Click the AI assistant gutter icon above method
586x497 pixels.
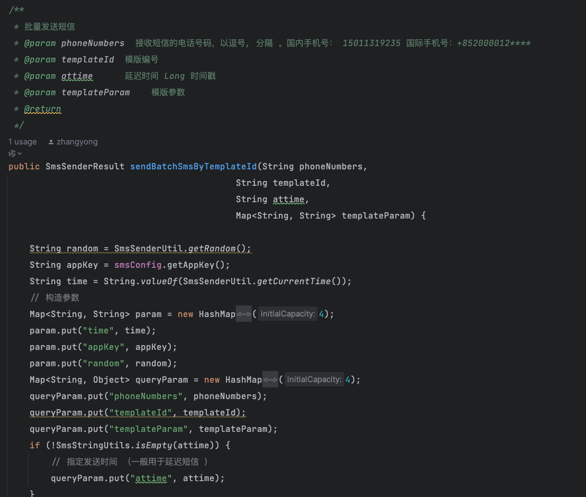[12, 153]
